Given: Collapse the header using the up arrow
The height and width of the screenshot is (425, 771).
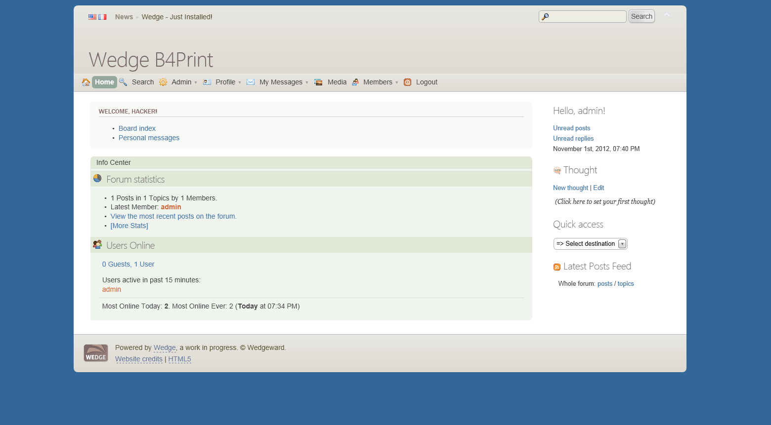Looking at the screenshot, I should (667, 16).
